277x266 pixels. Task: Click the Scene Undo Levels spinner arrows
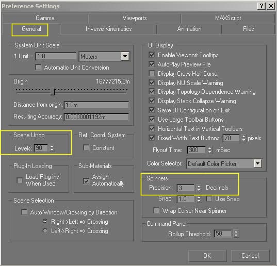52,148
